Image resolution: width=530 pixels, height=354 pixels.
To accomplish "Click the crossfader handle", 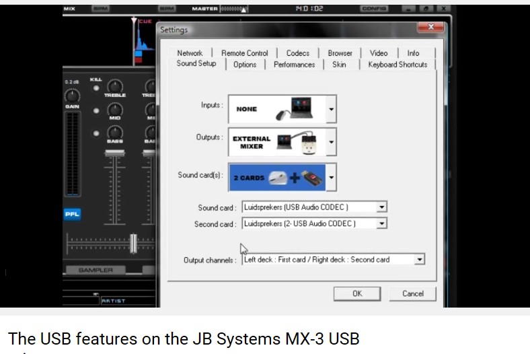I will [x=134, y=243].
